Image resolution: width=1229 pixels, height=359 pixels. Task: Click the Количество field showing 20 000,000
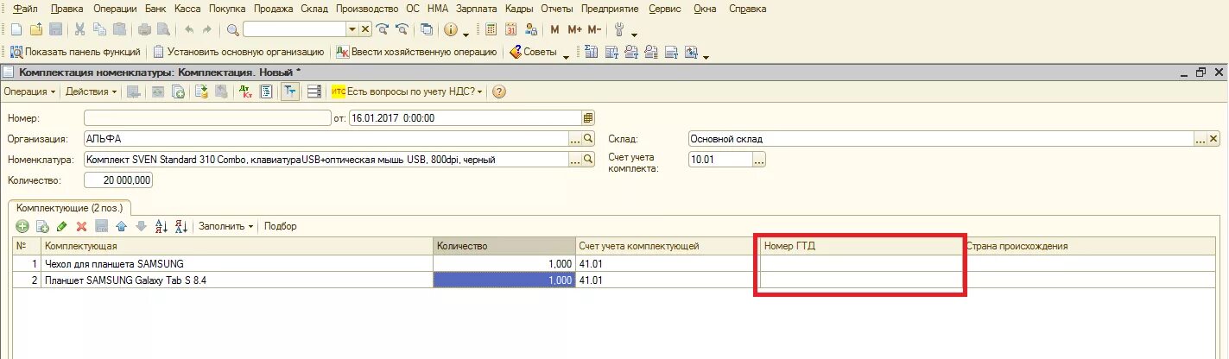point(119,180)
